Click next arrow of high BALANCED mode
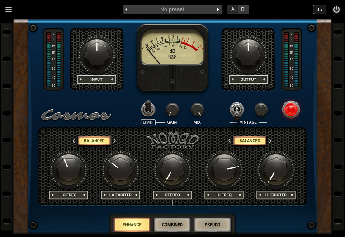The height and width of the screenshot is (237, 345). point(270,141)
